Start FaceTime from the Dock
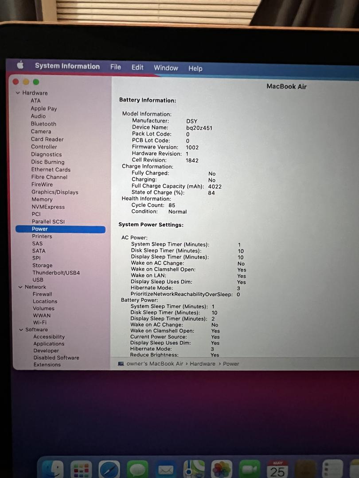359x478 pixels. pos(250,470)
